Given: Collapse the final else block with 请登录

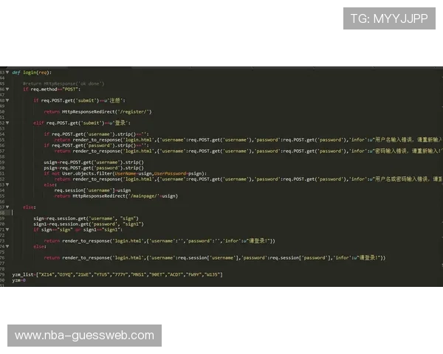Looking at the screenshot, I should (x=7, y=246).
